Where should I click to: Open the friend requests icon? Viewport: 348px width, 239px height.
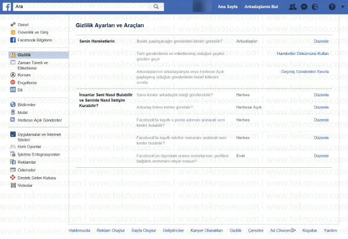point(292,7)
